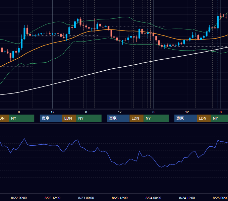
Task: Click the LDN session block on 8/24
Action: pos(204,118)
